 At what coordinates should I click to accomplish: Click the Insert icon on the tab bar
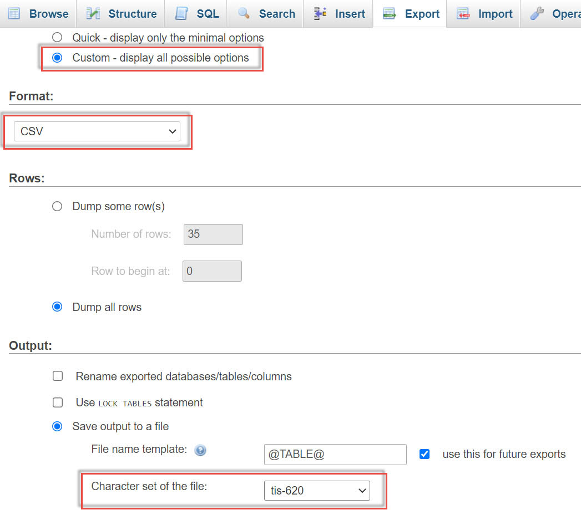click(321, 13)
